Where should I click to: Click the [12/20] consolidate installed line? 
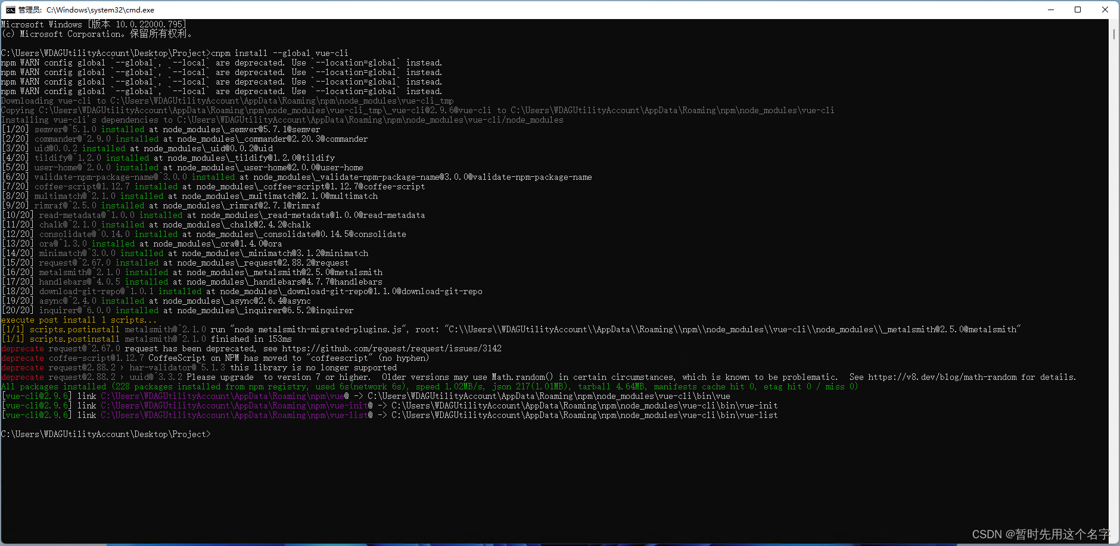pos(203,234)
